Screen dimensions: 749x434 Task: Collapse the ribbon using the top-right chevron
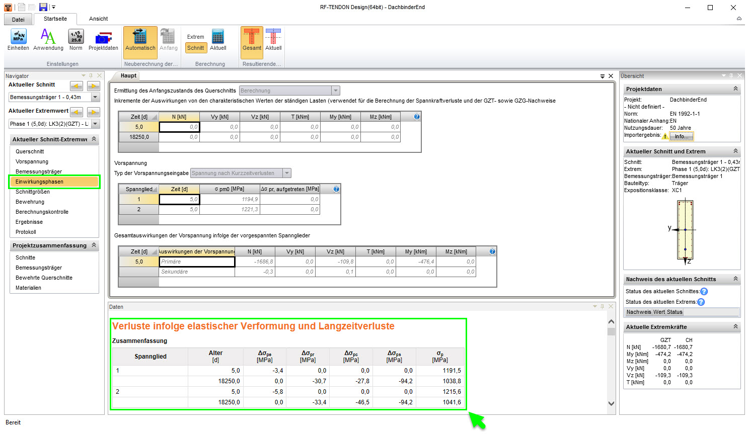[x=739, y=19]
